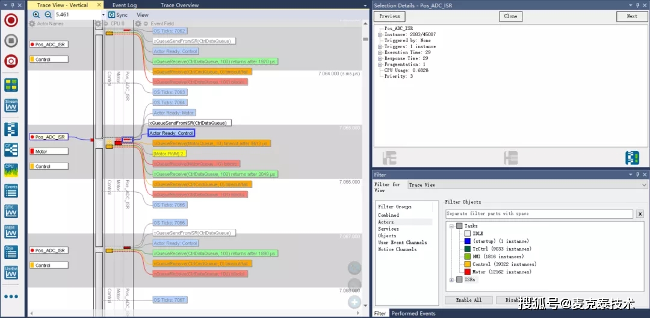Open the CF communication flow icon

(11, 150)
